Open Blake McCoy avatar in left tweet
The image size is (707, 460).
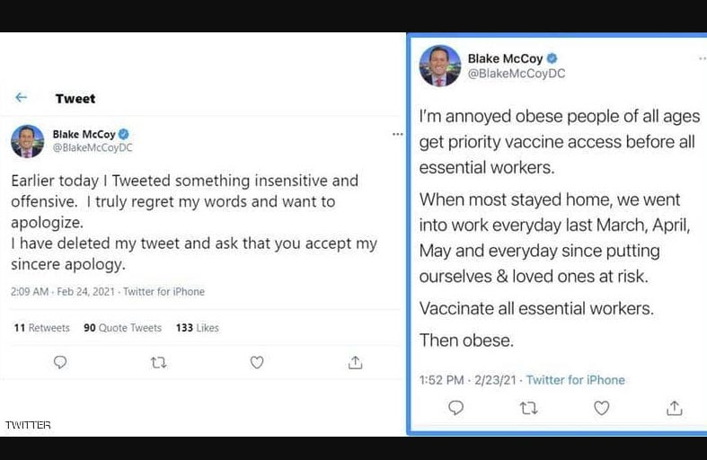click(27, 141)
